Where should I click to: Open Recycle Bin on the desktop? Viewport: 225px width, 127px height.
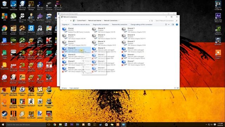pyautogui.click(x=5, y=5)
